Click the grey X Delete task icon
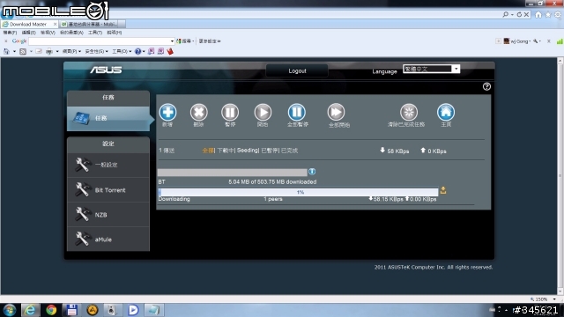Viewport: 564px width, 317px height. coord(198,112)
